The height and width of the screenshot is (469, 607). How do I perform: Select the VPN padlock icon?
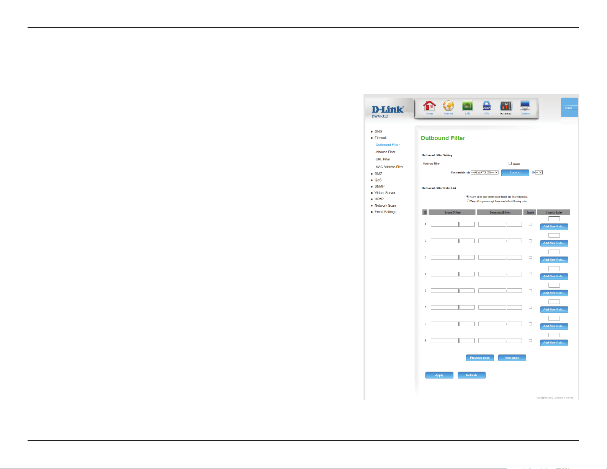click(x=486, y=106)
